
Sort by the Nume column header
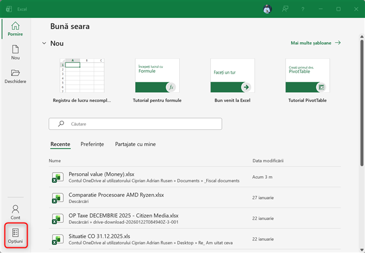[55, 161]
